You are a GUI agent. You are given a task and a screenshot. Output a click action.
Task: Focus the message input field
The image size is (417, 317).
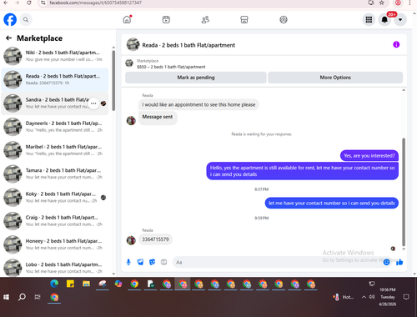point(278,262)
